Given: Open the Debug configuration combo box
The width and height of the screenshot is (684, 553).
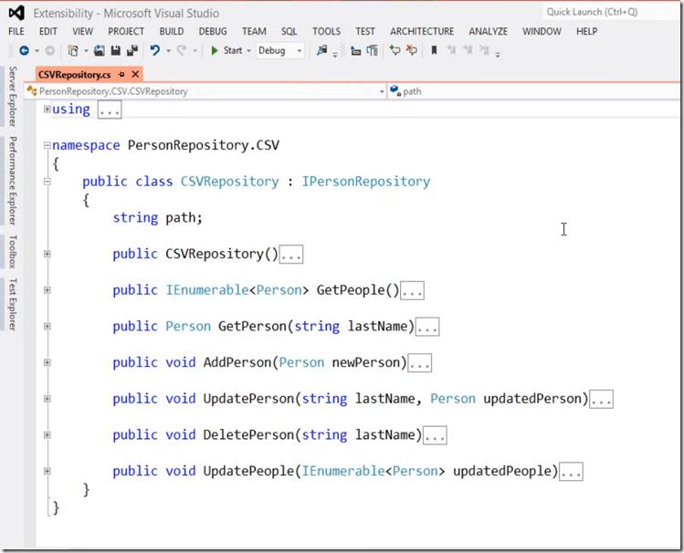Looking at the screenshot, I should (280, 50).
